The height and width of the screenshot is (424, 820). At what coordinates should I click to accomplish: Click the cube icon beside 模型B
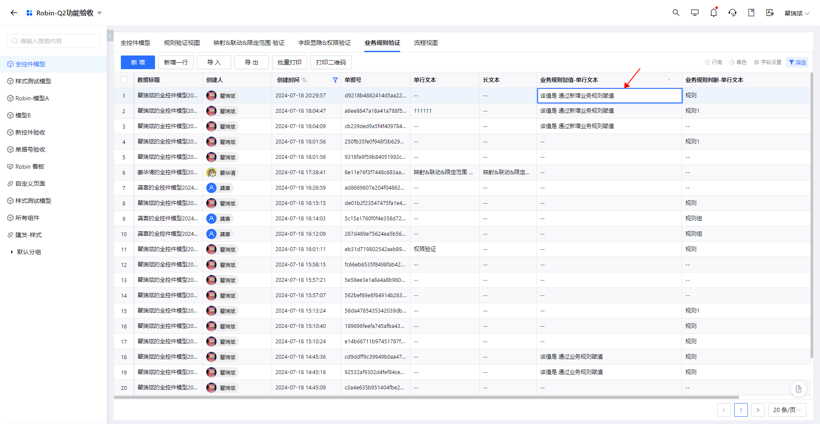pyautogui.click(x=10, y=115)
